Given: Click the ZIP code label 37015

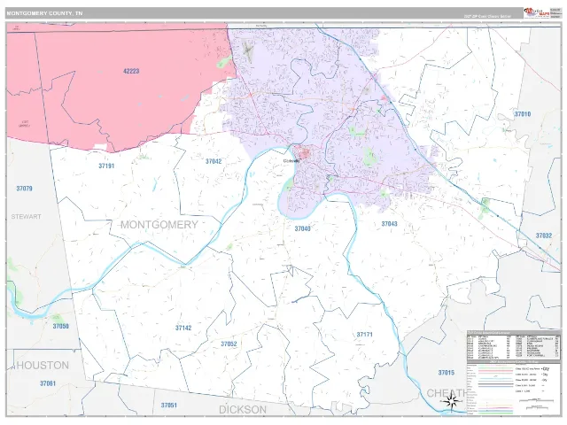Looking at the screenshot, I should pyautogui.click(x=446, y=373).
